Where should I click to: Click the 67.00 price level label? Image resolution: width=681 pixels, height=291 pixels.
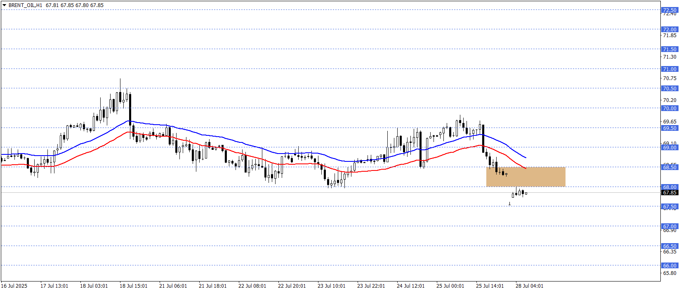(669, 226)
